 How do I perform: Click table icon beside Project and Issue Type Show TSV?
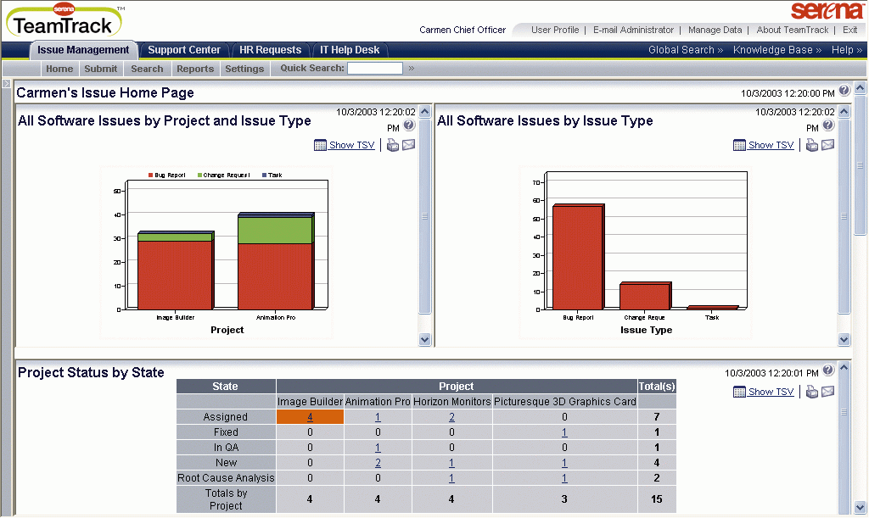click(x=320, y=145)
